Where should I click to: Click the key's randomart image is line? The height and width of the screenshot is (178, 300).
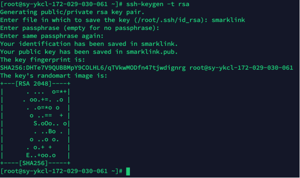54,76
